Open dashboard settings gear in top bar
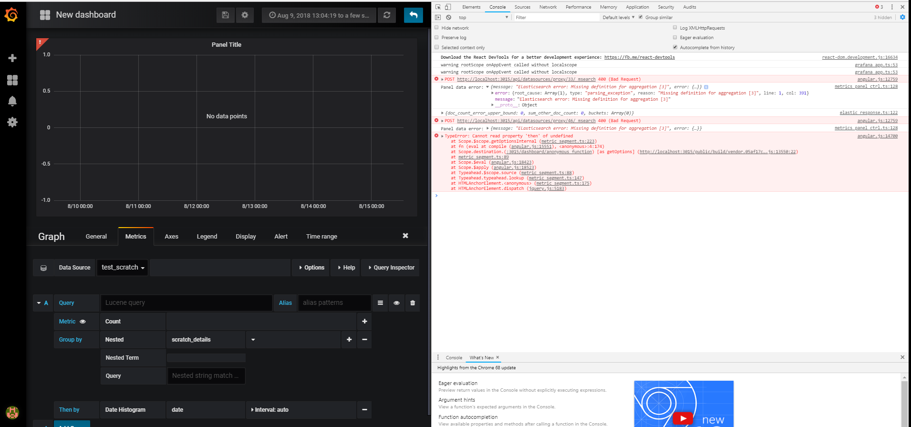The width and height of the screenshot is (911, 427). pyautogui.click(x=245, y=15)
